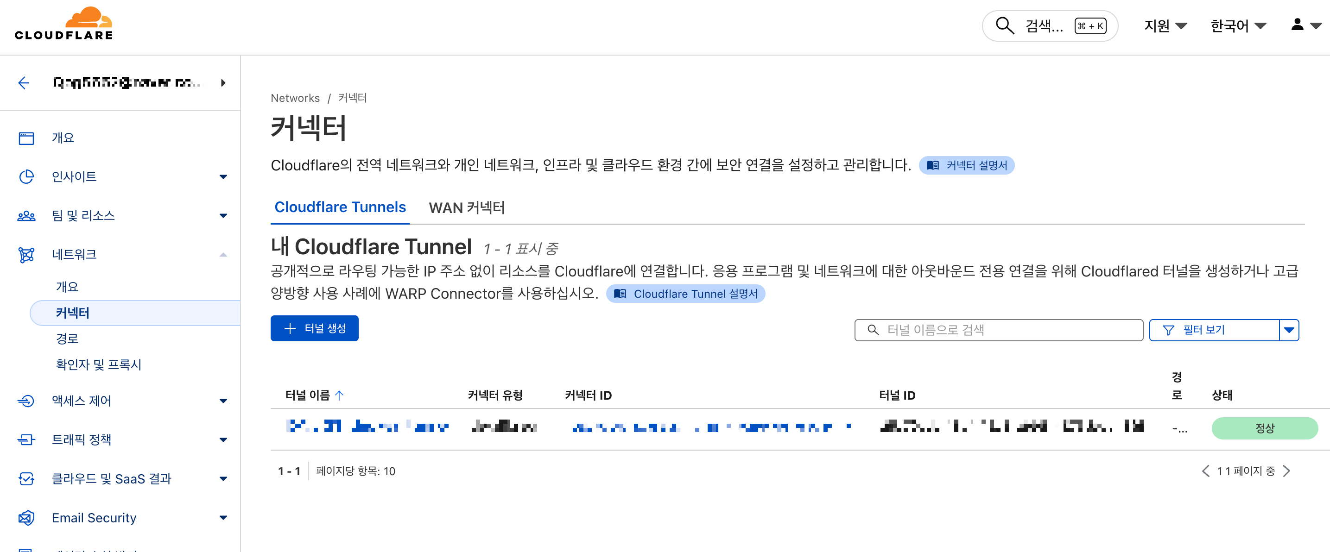
Task: Click the 네트워크 network mesh icon
Action: click(26, 254)
